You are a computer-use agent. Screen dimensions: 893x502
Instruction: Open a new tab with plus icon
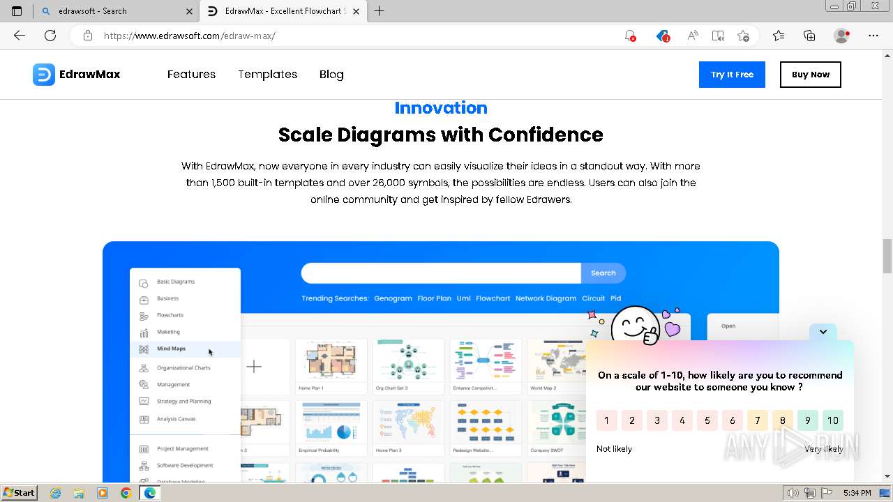380,11
